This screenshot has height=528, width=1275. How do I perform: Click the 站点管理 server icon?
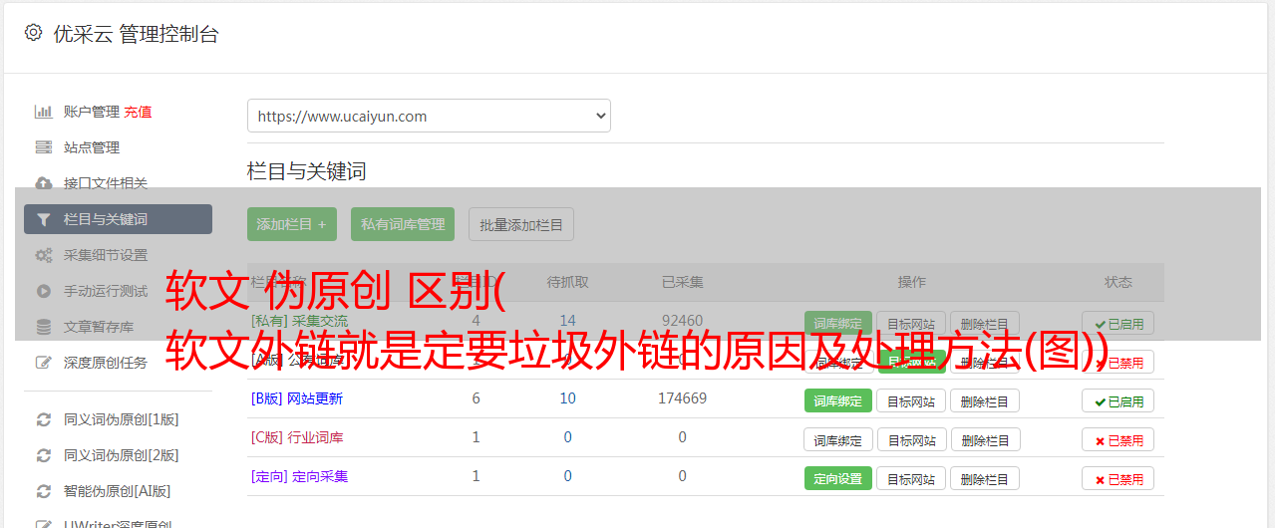click(x=44, y=147)
